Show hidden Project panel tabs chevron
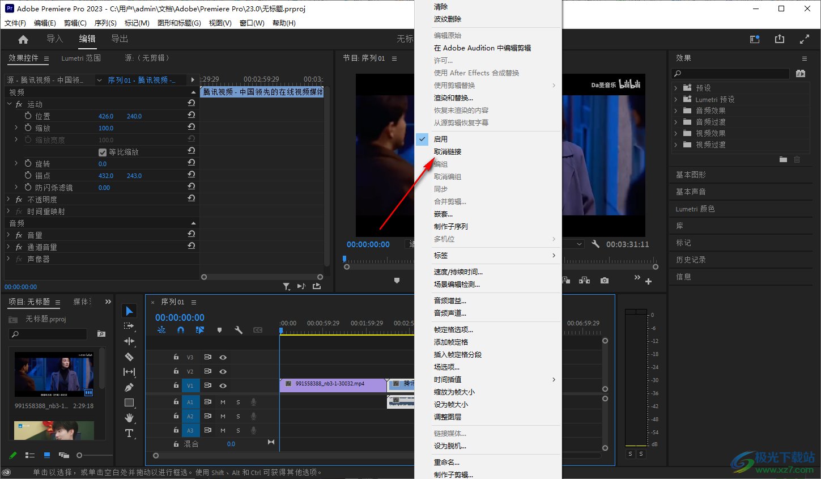This screenshot has height=479, width=821. [108, 302]
